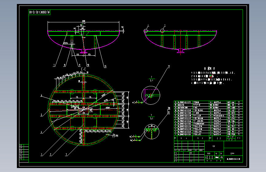
Task: Select leader label 8 under the side elevation view
Action: (x=64, y=65)
